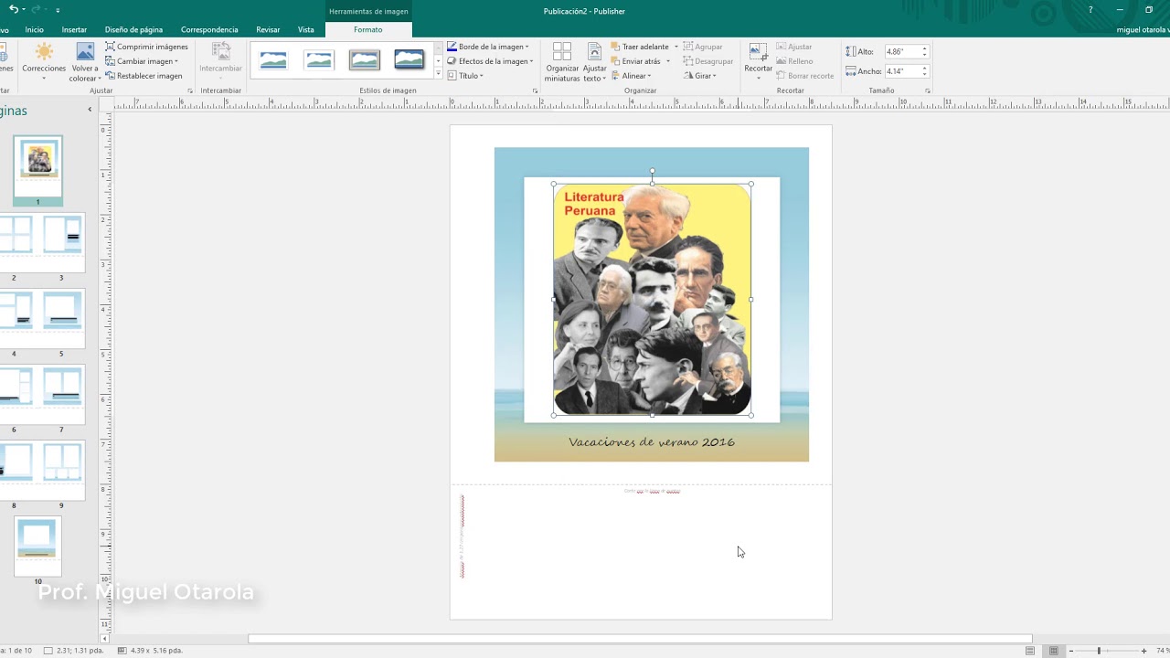This screenshot has width=1170, height=658.
Task: Apply the second picture style thumbnail
Action: pos(319,60)
